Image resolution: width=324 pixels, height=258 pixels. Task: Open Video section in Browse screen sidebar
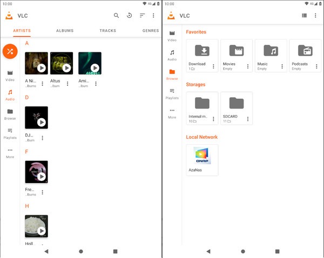click(172, 36)
